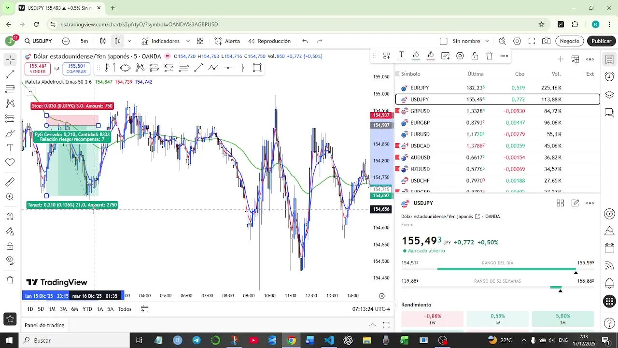Open the first background fill color bucket

[416, 56]
